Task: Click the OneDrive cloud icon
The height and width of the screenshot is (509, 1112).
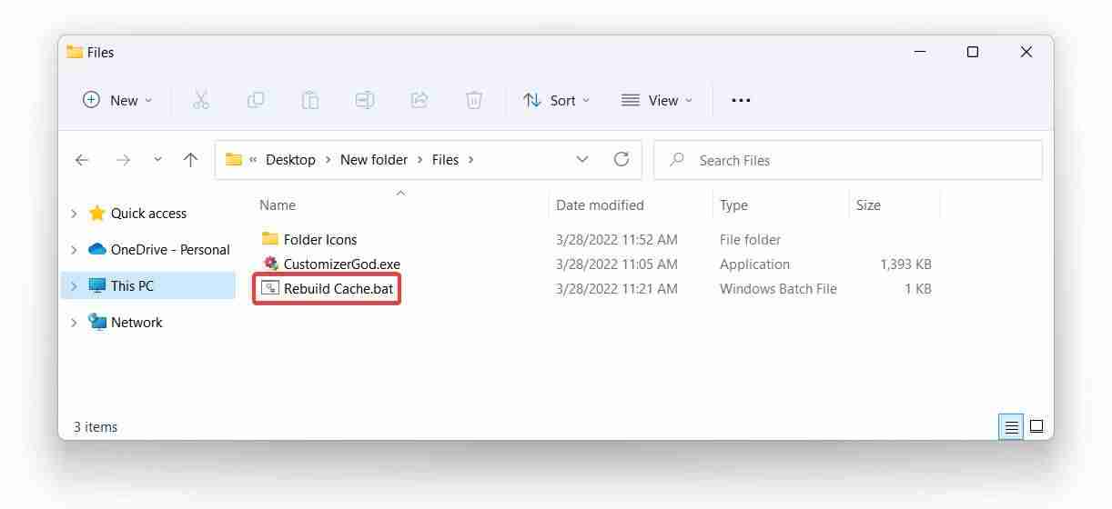Action: (x=97, y=249)
